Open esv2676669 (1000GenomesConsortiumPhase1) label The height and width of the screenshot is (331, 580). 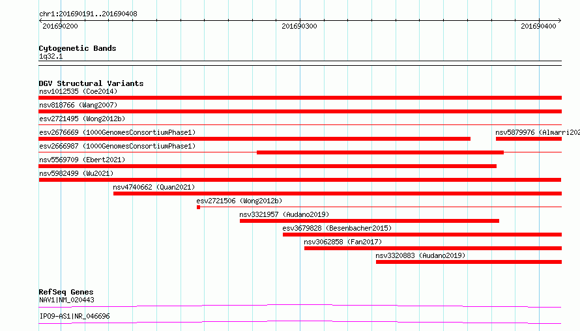point(117,132)
